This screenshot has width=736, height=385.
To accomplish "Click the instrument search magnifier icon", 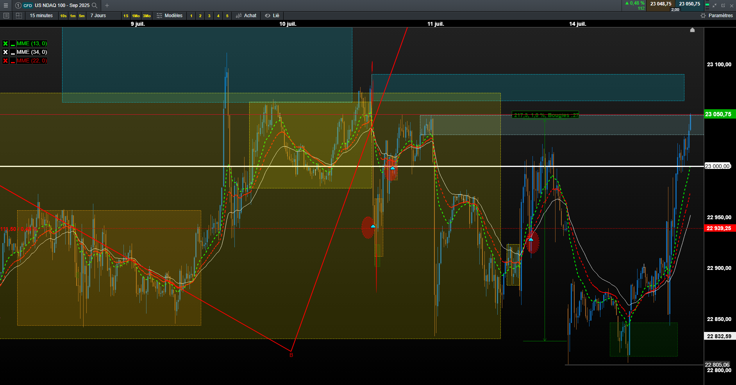I will click(95, 5).
